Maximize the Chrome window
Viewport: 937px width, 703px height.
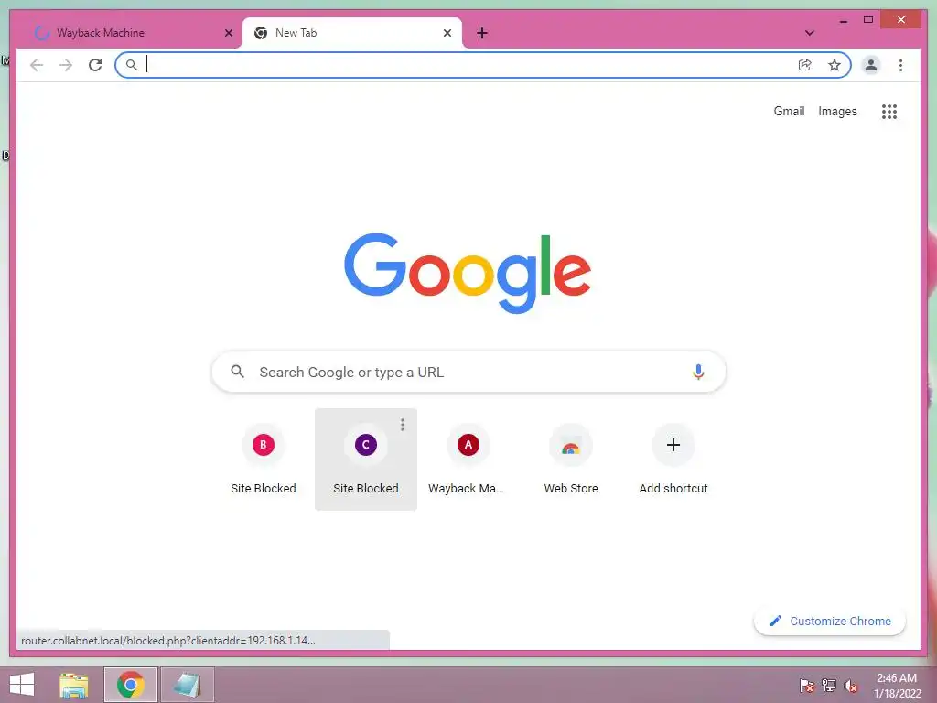(868, 20)
